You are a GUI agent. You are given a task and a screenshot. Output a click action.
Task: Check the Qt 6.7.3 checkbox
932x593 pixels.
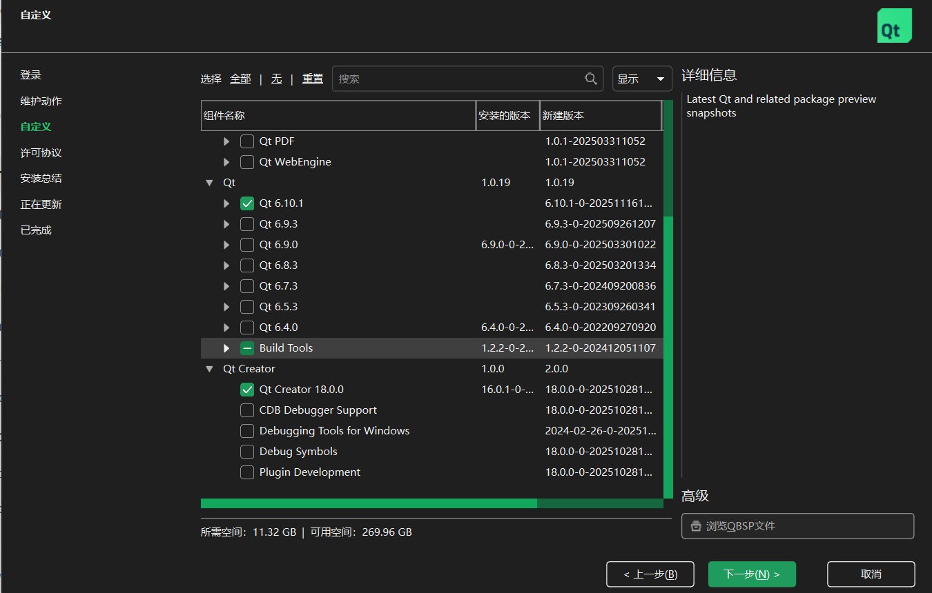pyautogui.click(x=247, y=286)
